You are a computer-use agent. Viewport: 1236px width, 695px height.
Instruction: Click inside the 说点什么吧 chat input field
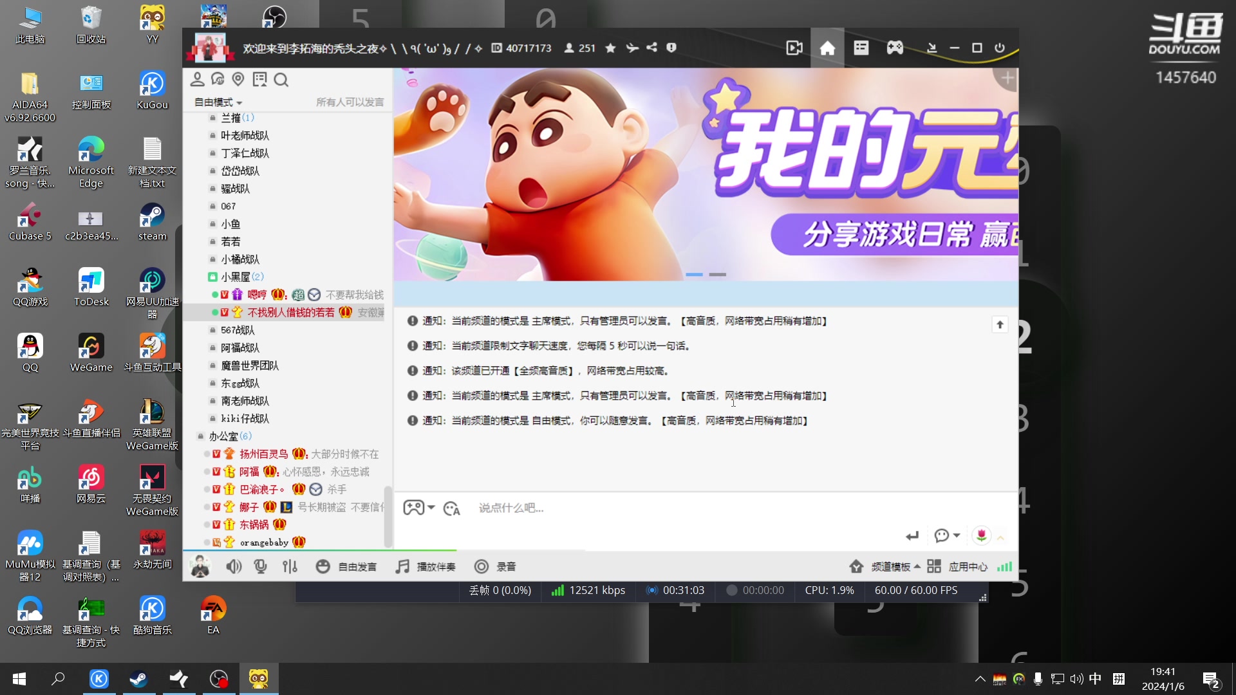pos(612,508)
